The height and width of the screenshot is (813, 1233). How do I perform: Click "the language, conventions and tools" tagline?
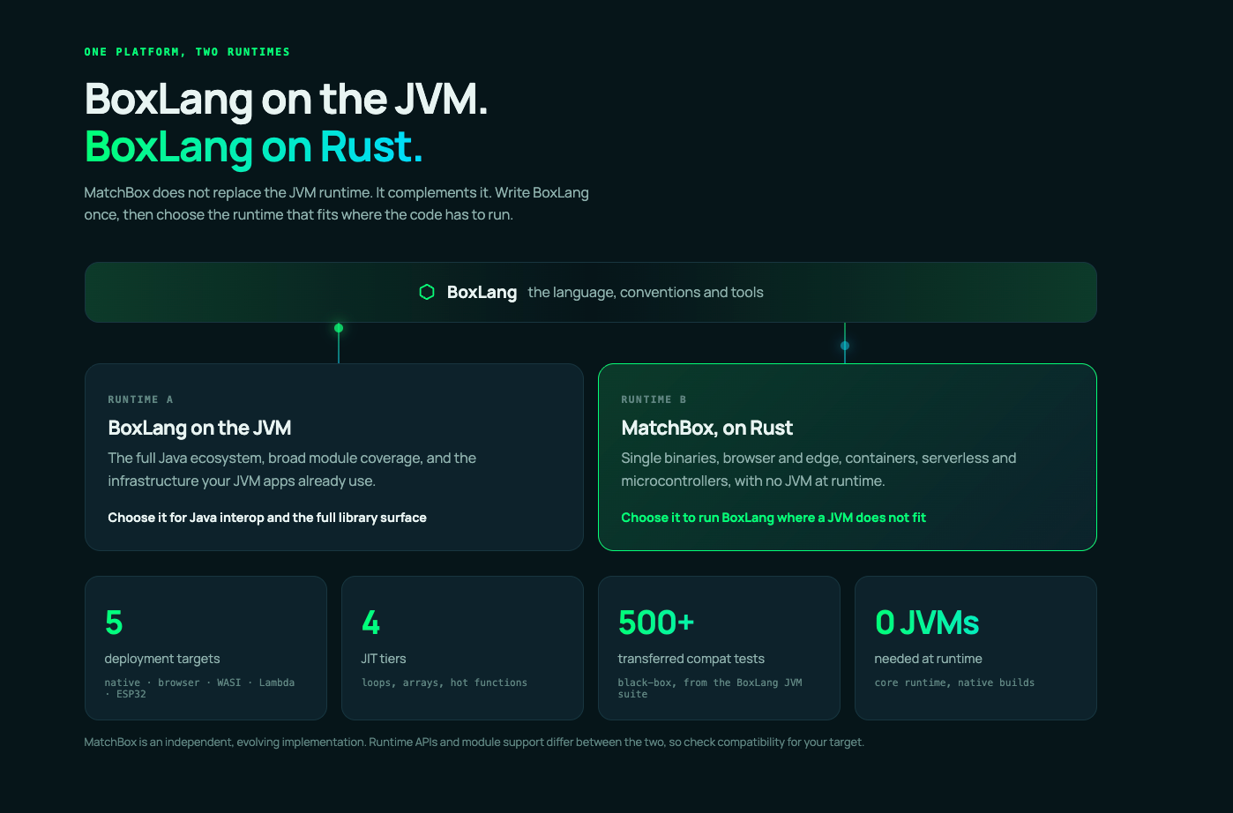(646, 292)
